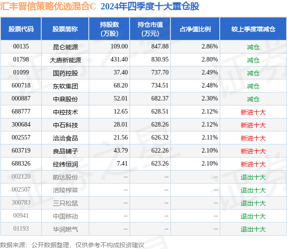
Task: Click the 新进十大 label for 中控技术
Action: [x=253, y=112]
